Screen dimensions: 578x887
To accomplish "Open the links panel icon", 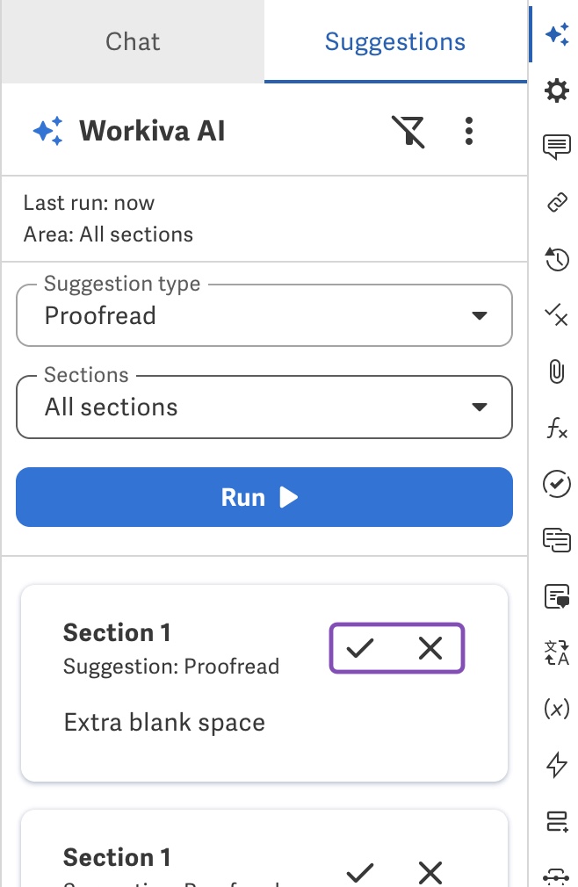I will 557,203.
